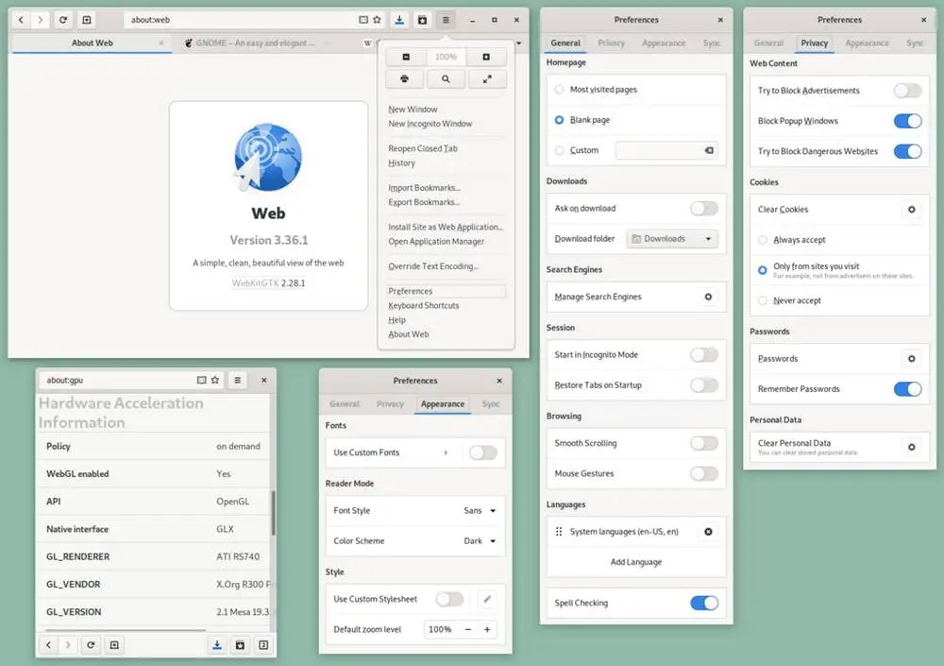Open Color Scheme Dark dropdown

[480, 541]
